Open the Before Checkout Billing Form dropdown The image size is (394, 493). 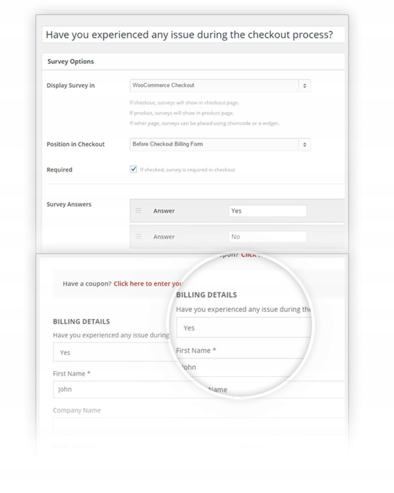point(214,144)
